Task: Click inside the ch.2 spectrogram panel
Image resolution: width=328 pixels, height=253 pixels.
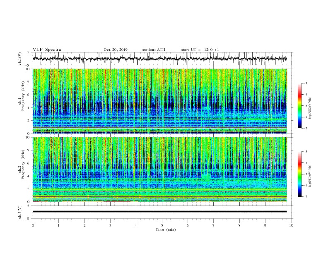Action: tap(159, 169)
